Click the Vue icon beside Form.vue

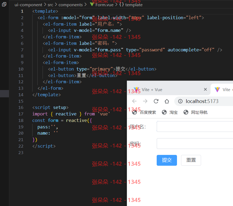92,4
